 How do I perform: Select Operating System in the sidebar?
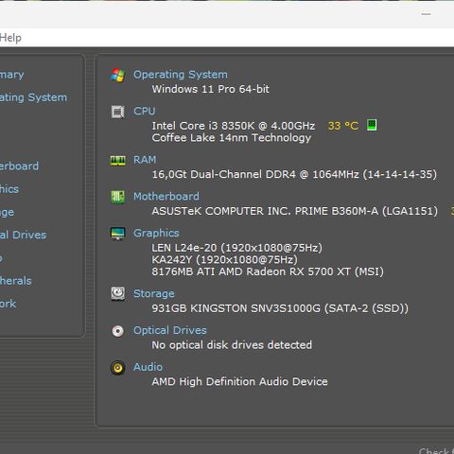point(33,97)
